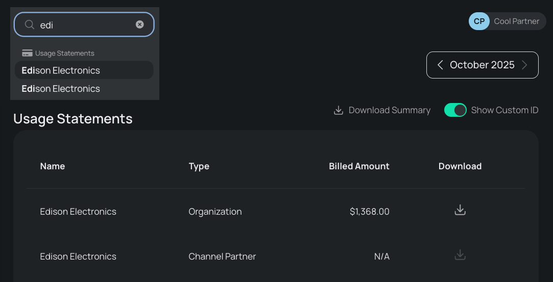The image size is (553, 282).
Task: Select the highlighted Edison Electronics suggestion
Action: (84, 70)
